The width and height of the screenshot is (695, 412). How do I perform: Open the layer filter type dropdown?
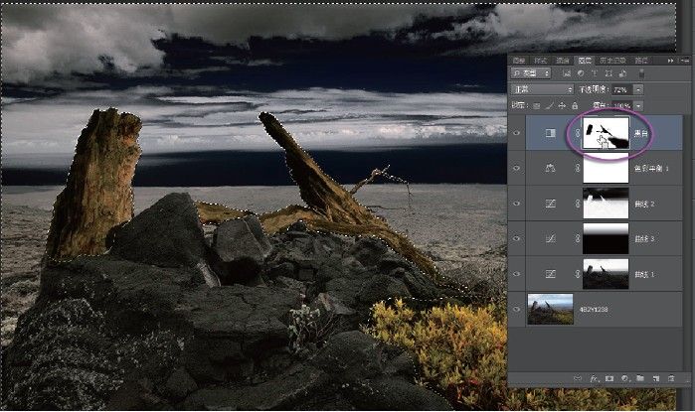point(529,73)
